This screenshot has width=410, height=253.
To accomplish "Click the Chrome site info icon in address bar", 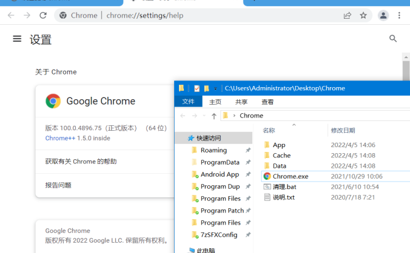I will 62,15.
